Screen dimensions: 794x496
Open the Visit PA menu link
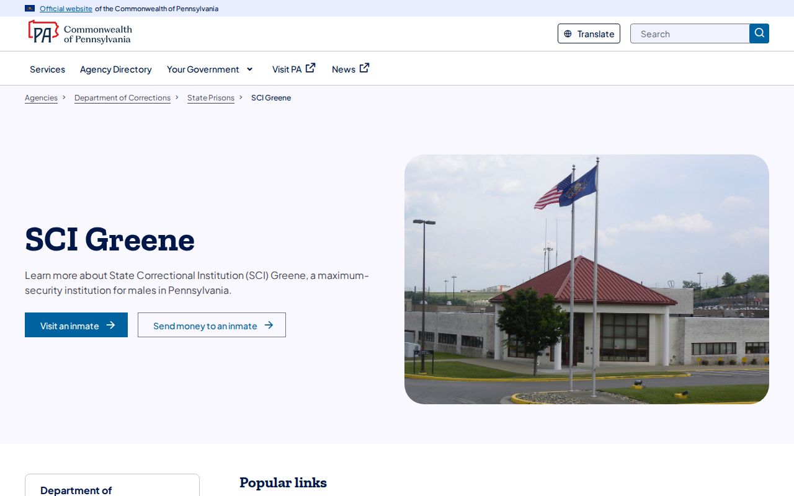(x=294, y=69)
